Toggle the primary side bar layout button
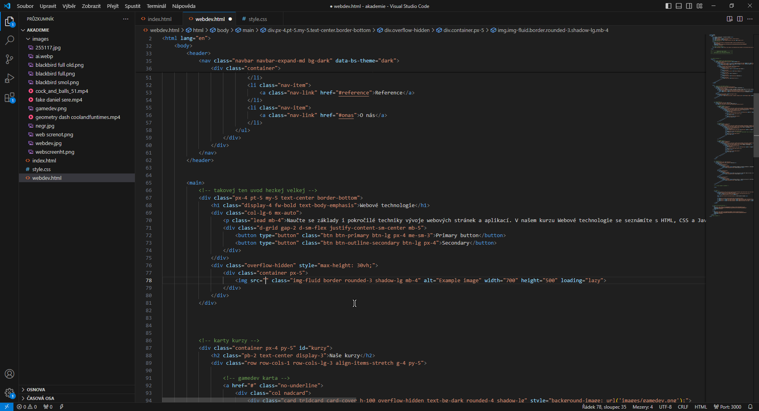Screen dimensions: 759x411 tap(668, 6)
